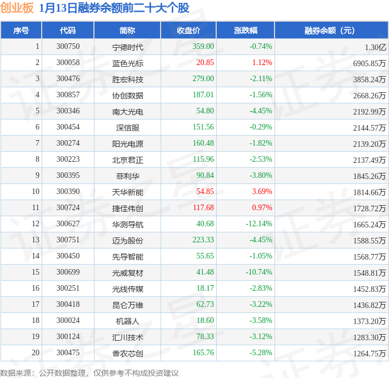The height and width of the screenshot is (378, 389).
Task: Select stock code 300274
Action: [68, 143]
